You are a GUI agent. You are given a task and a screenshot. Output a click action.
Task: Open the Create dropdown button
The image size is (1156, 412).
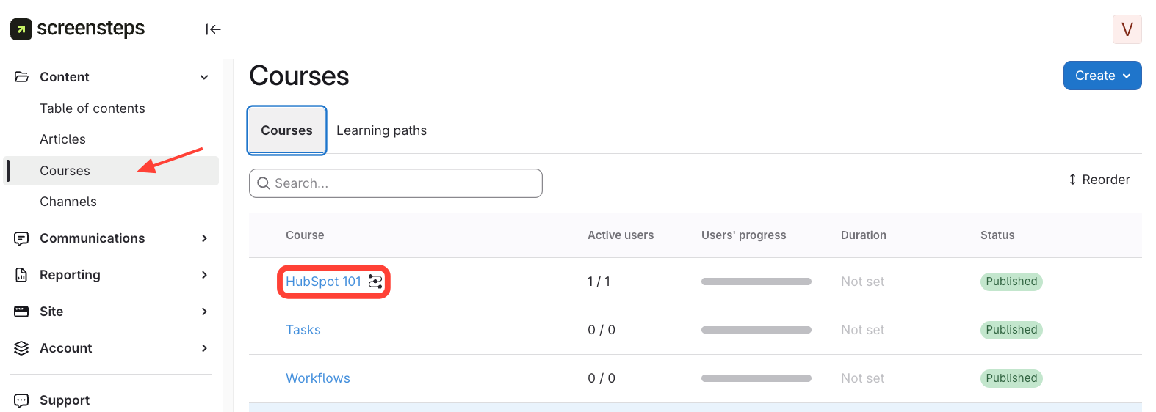coord(1102,76)
